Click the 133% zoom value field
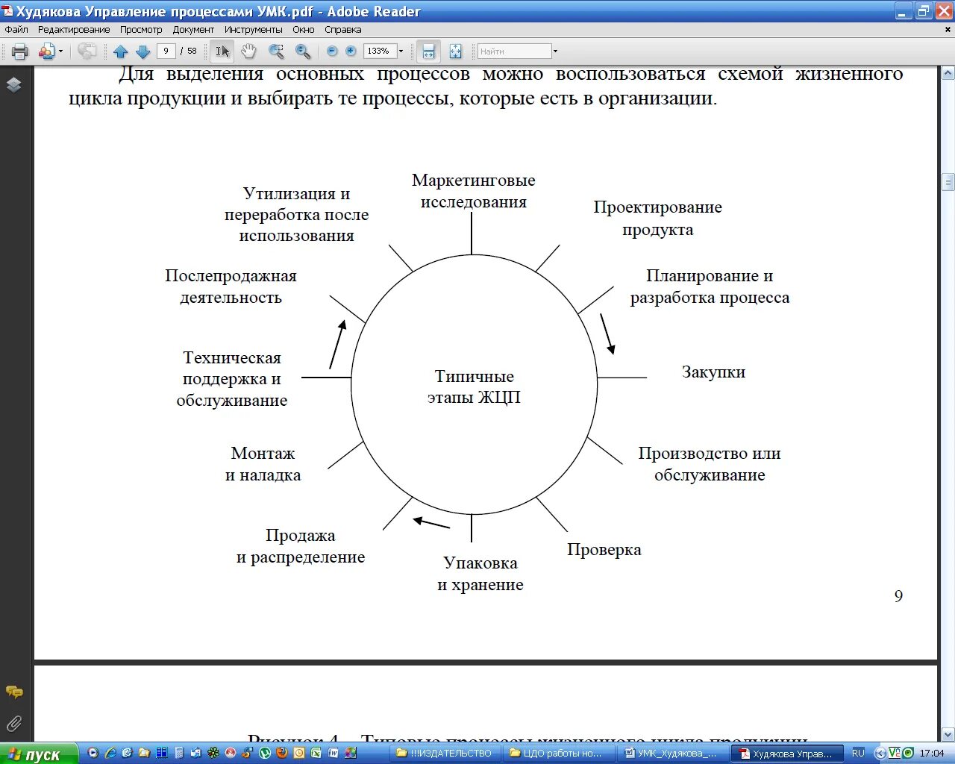Screen dimensions: 955x764 tap(379, 51)
